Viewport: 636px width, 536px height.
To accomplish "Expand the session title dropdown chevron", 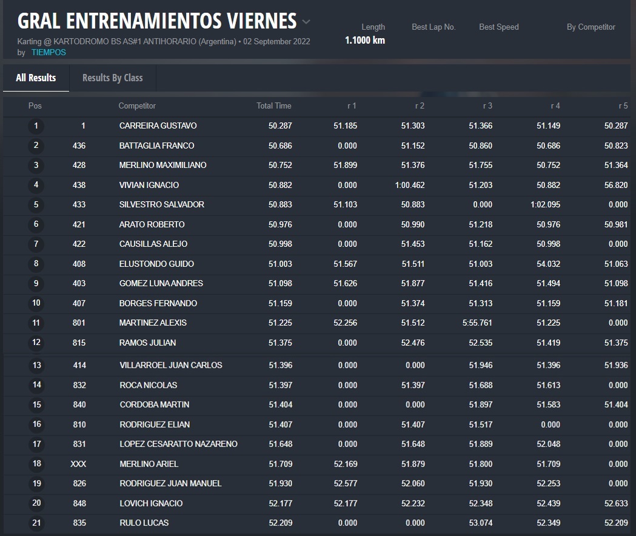I will (x=306, y=22).
